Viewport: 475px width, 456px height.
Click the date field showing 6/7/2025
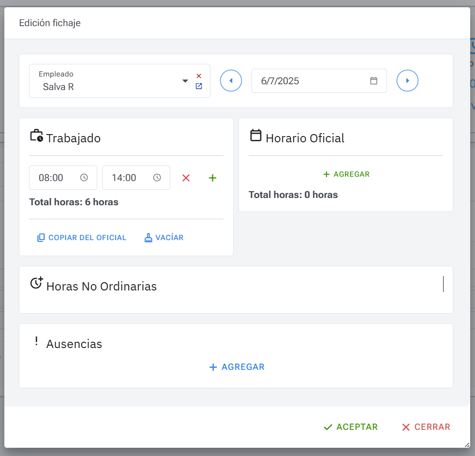click(310, 81)
